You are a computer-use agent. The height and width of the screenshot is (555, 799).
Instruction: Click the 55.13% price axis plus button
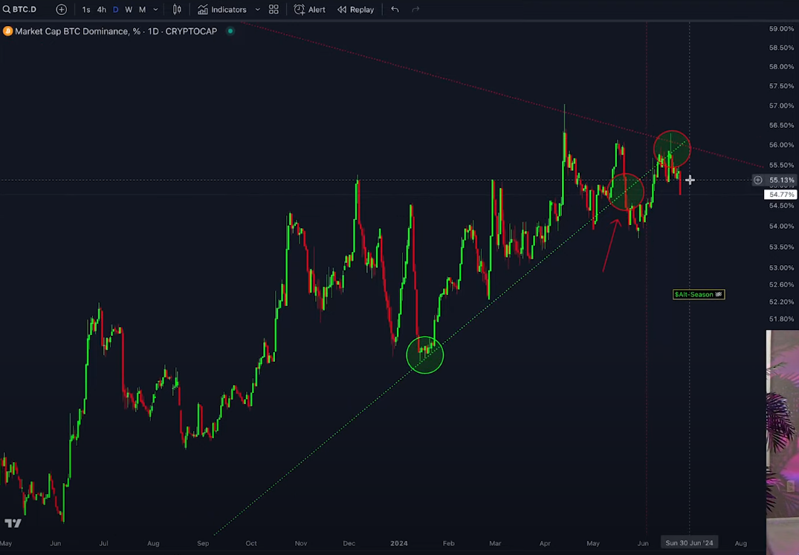pyautogui.click(x=757, y=180)
